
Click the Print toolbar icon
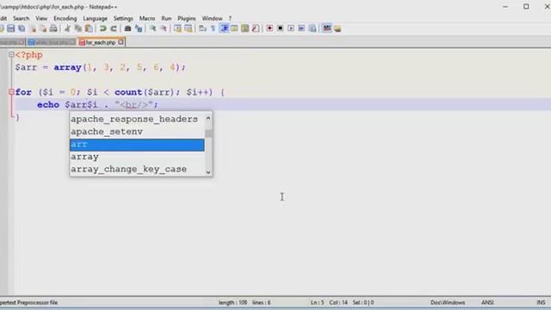click(53, 28)
